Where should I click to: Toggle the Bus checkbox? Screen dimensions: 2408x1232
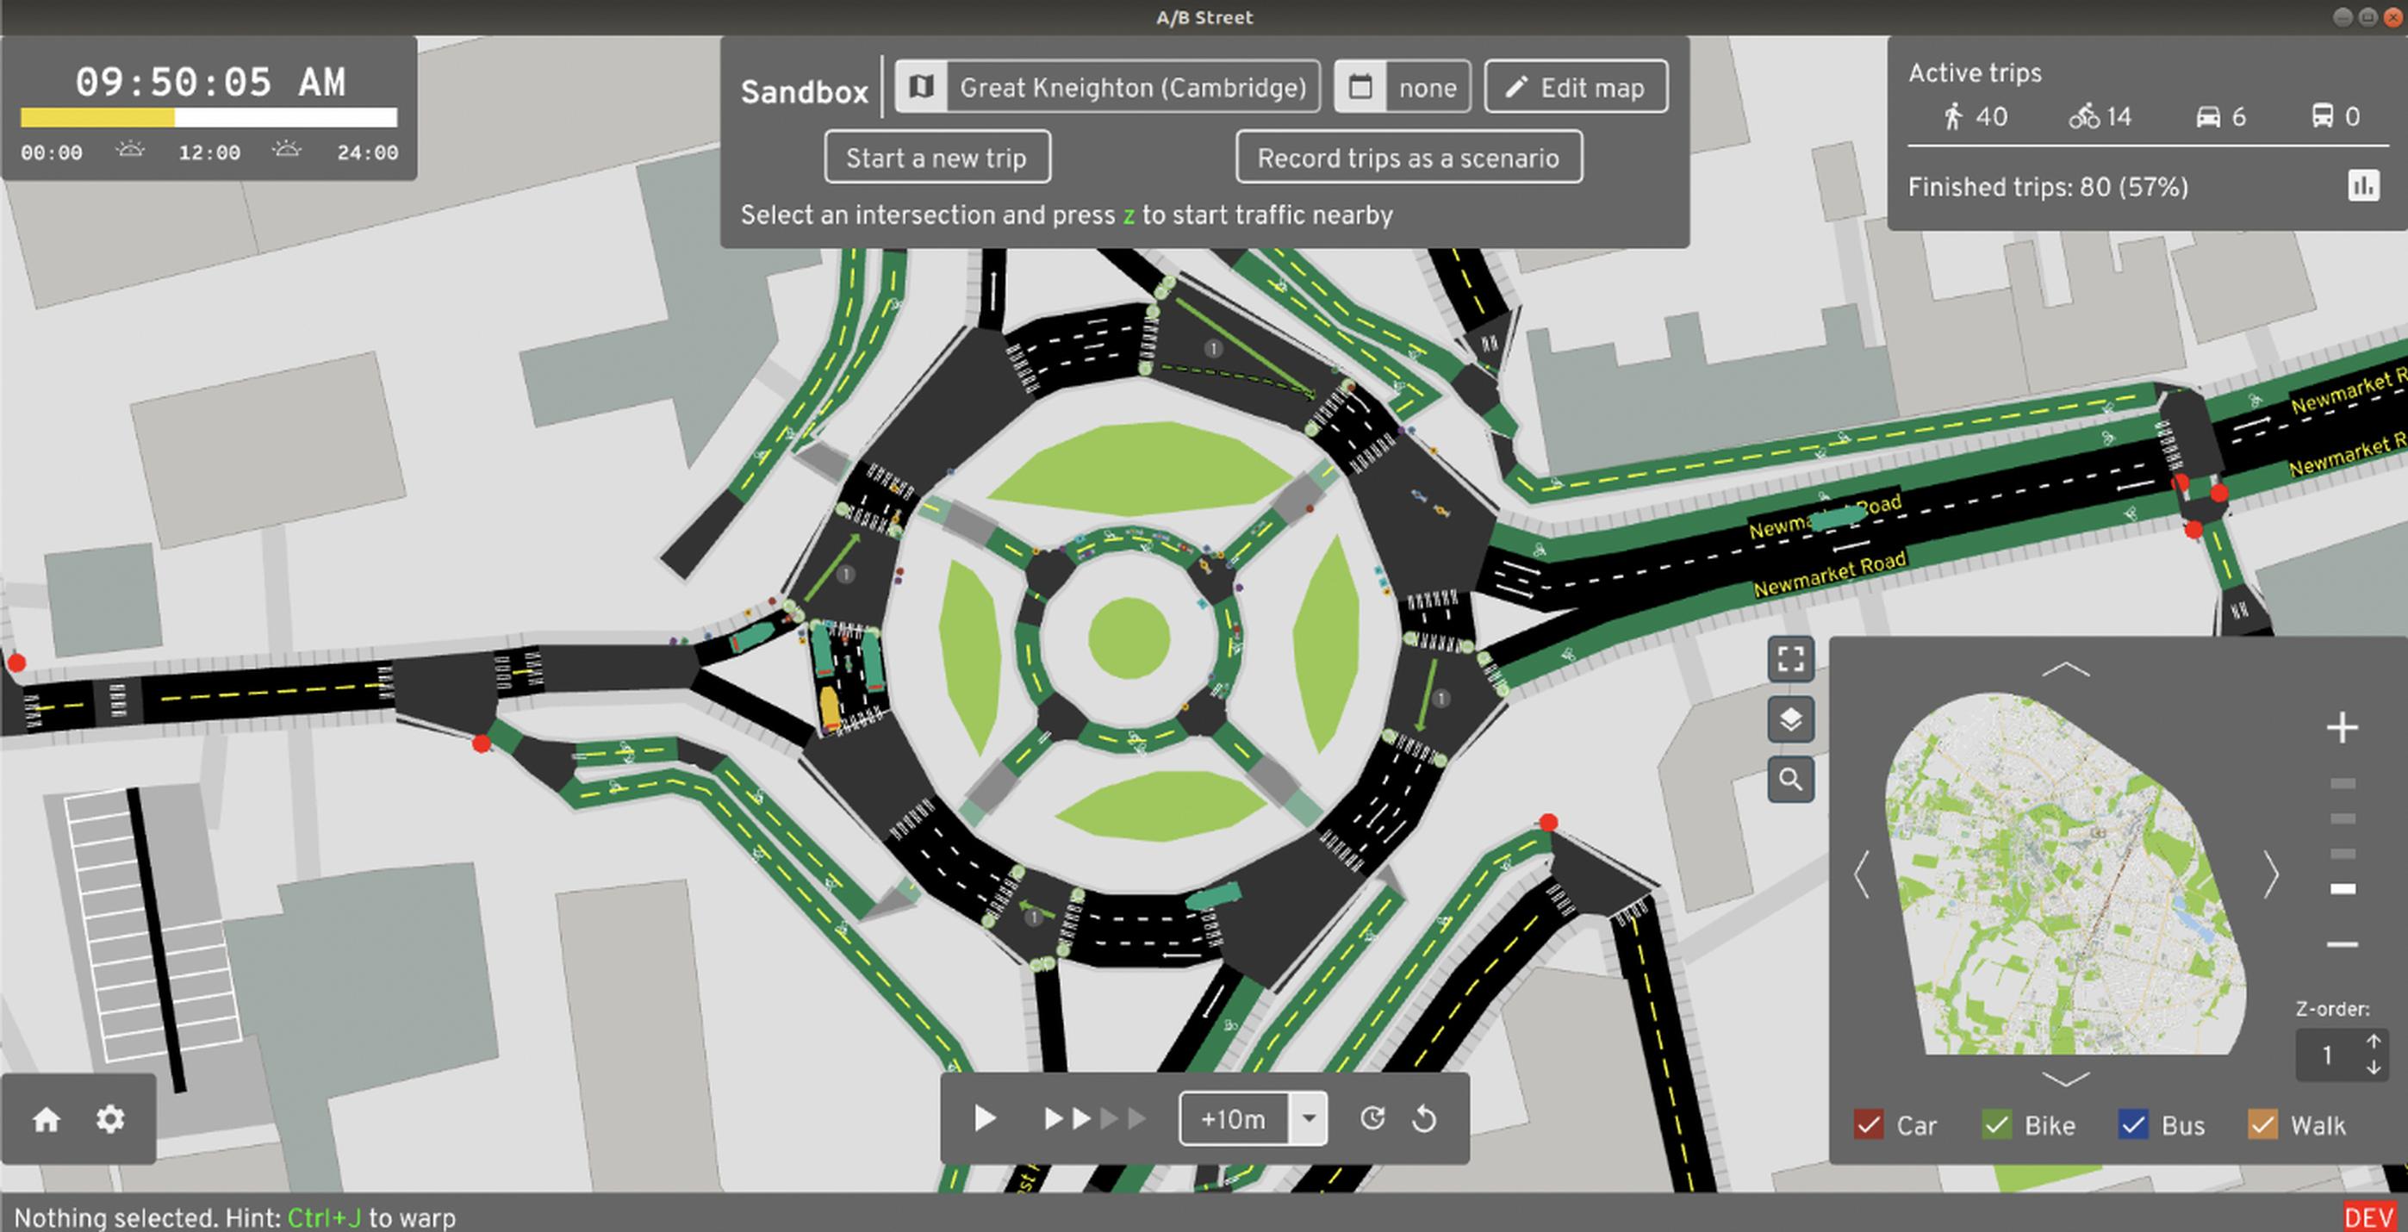click(x=2132, y=1124)
